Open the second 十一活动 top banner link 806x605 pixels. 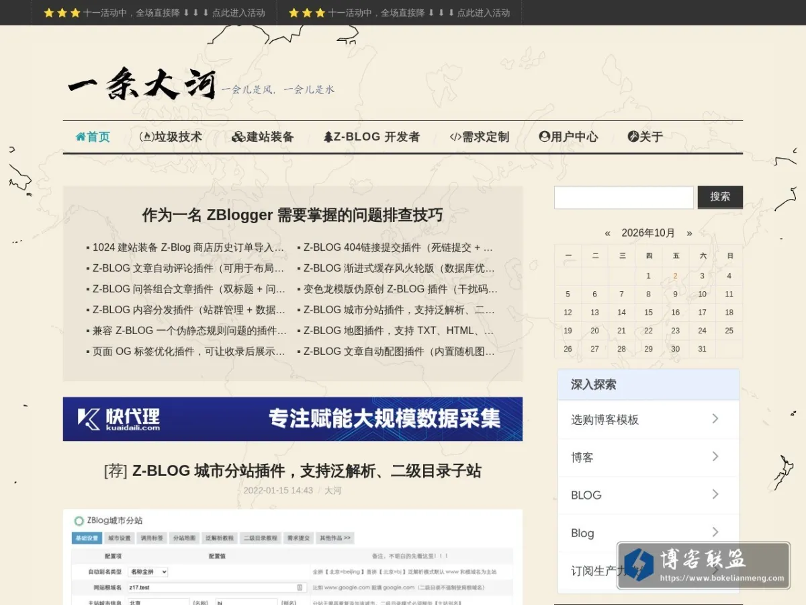[x=400, y=13]
